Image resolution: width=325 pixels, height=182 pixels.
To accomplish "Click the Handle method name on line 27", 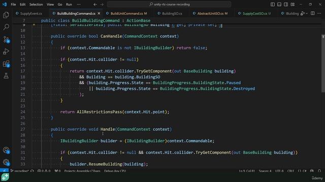I will coord(108,129).
